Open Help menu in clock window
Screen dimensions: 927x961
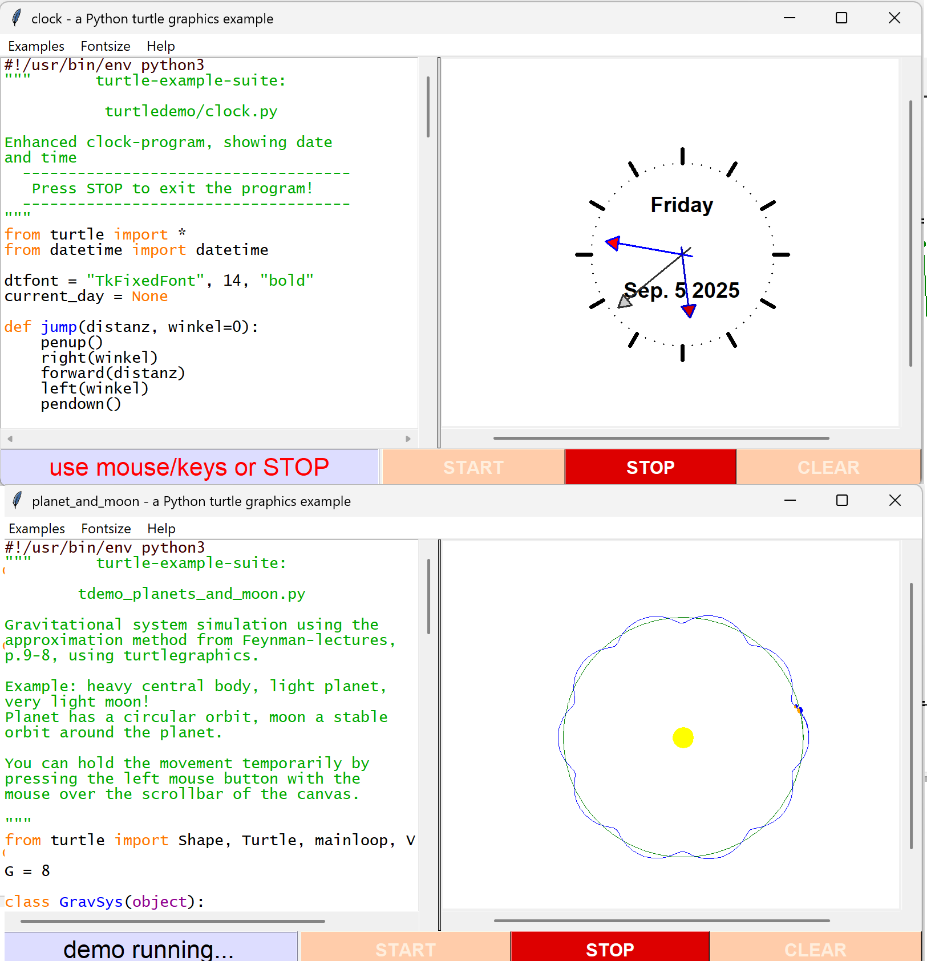click(160, 46)
